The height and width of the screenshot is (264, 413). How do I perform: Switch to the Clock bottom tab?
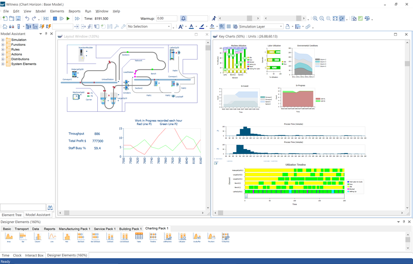(x=17, y=255)
